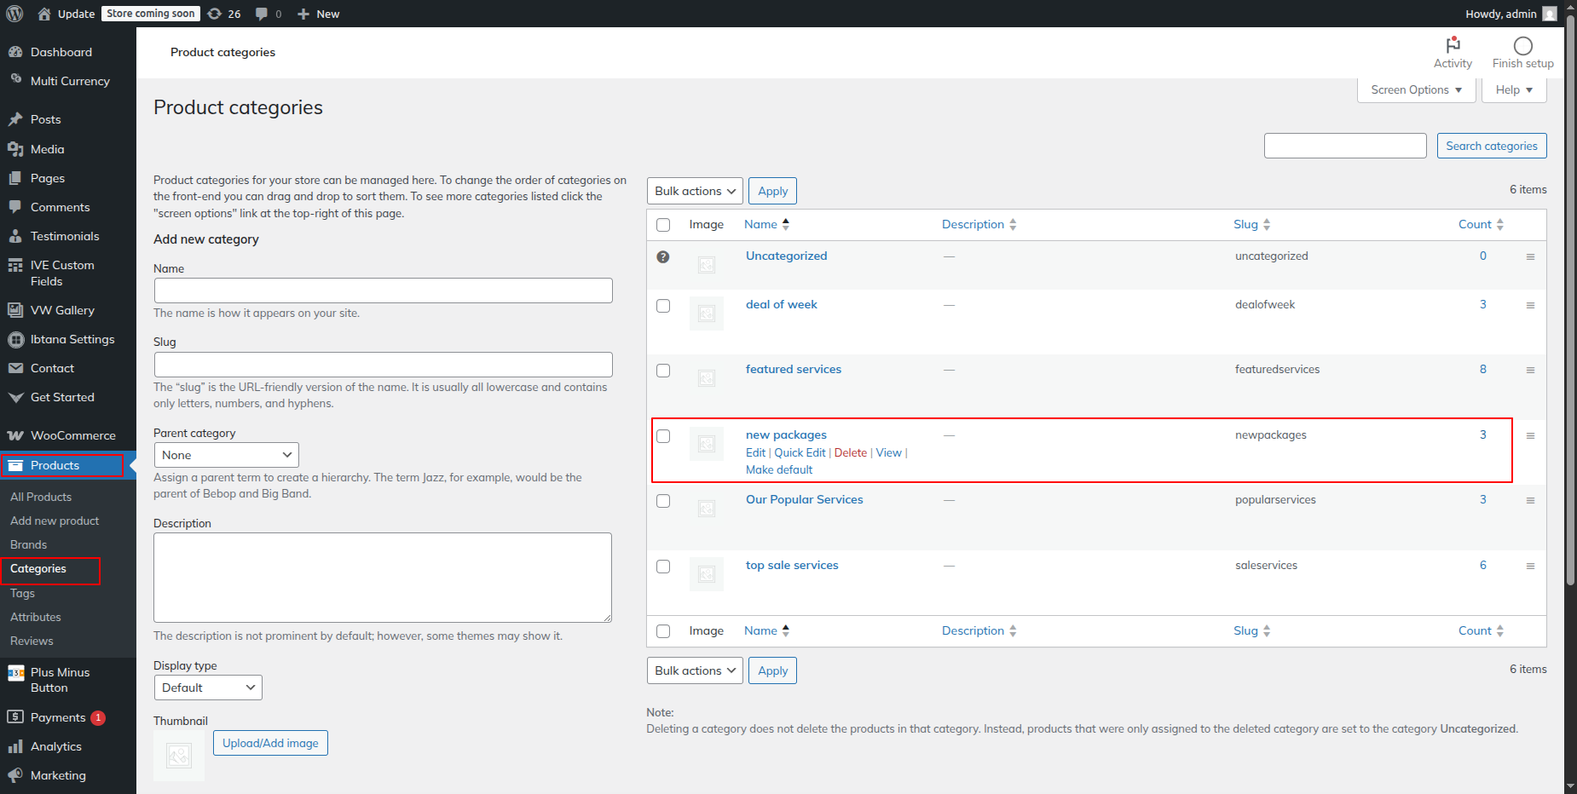Viewport: 1577px width, 794px height.
Task: Go to All Products in sidebar
Action: tap(41, 497)
